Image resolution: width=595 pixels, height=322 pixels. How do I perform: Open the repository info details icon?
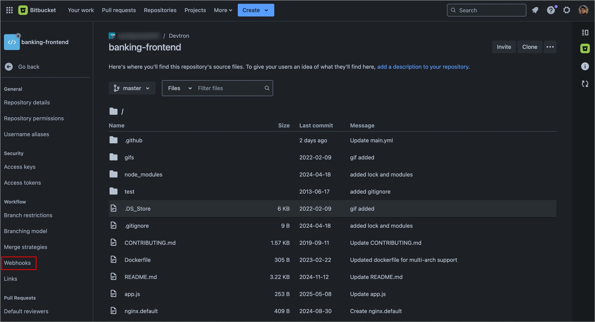(x=585, y=66)
